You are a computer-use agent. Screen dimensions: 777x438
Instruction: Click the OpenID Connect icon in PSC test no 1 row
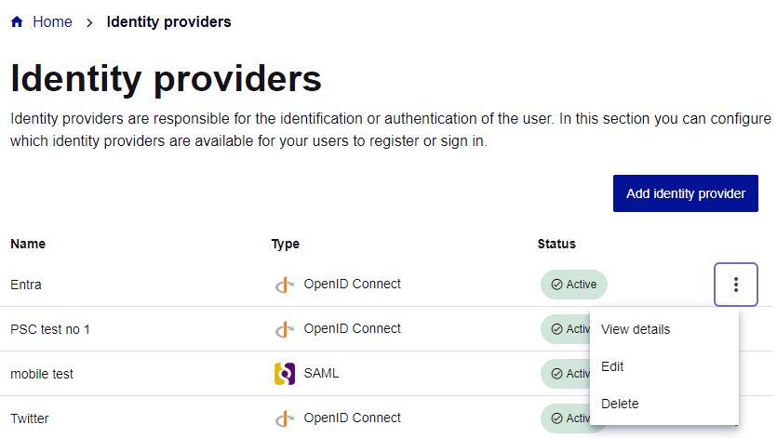tap(285, 329)
